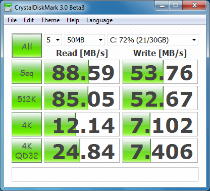Viewport: 210px width, 191px height.
Task: Open the 50MB test size dropdown
Action: coord(85,40)
